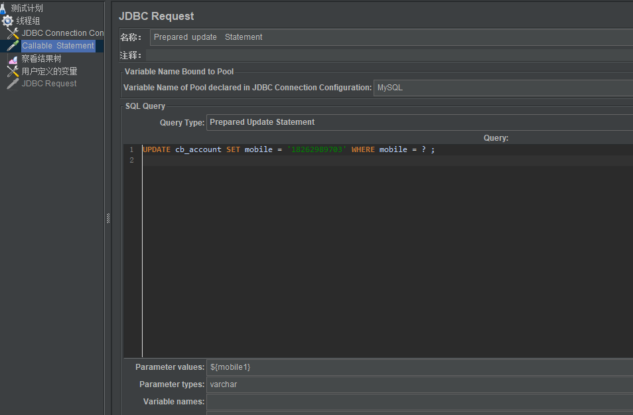Select 线程组 node in the tree

28,21
